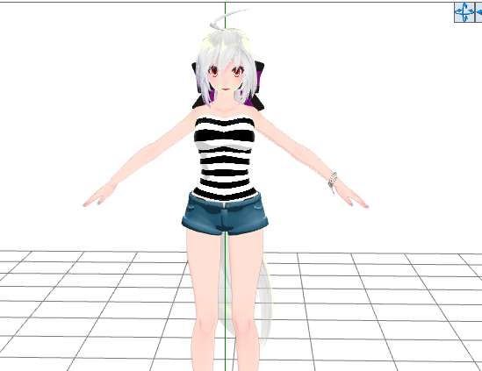Click the partially visible move view icon
This screenshot has width=482, height=371.
click(x=478, y=12)
